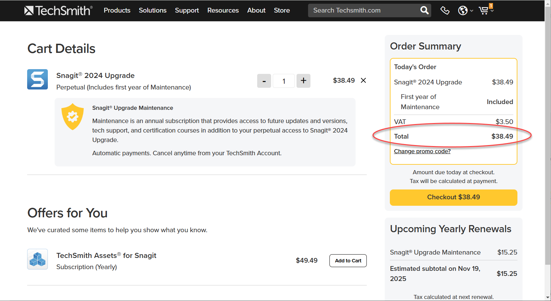Increase quantity with plus button

(x=303, y=81)
